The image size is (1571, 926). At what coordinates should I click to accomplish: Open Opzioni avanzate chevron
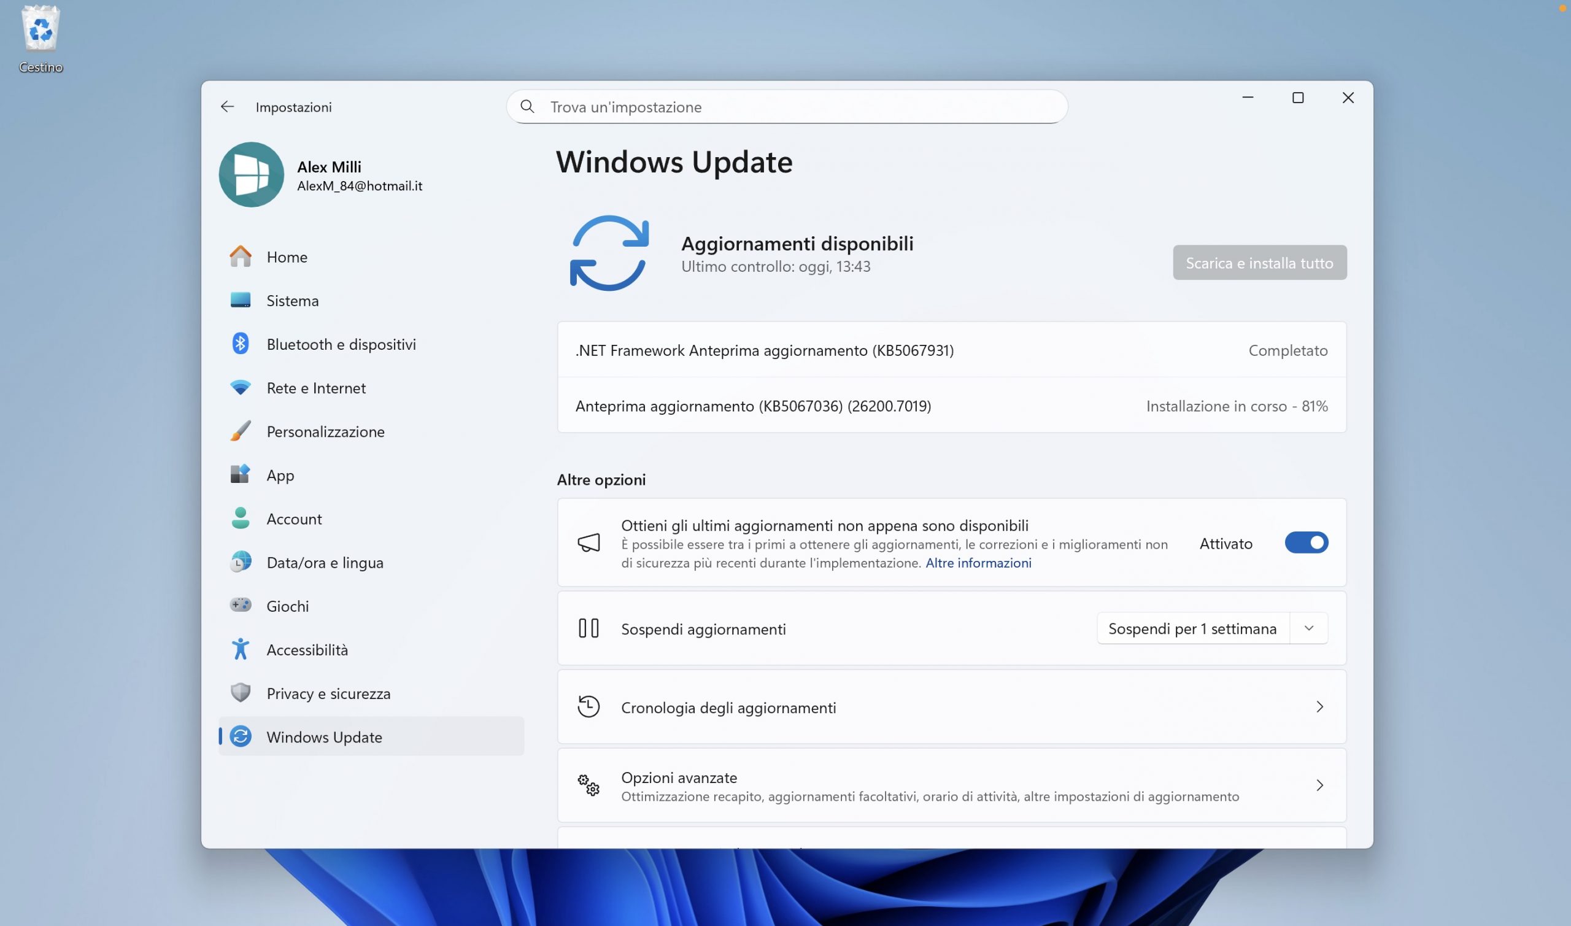point(1319,785)
